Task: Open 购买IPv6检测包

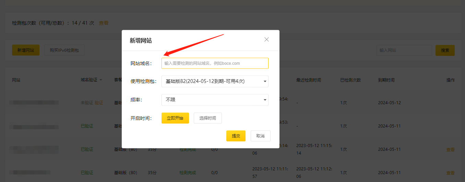Action: [x=64, y=50]
